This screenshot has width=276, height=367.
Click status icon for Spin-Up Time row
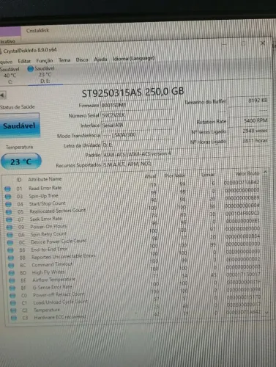8,196
